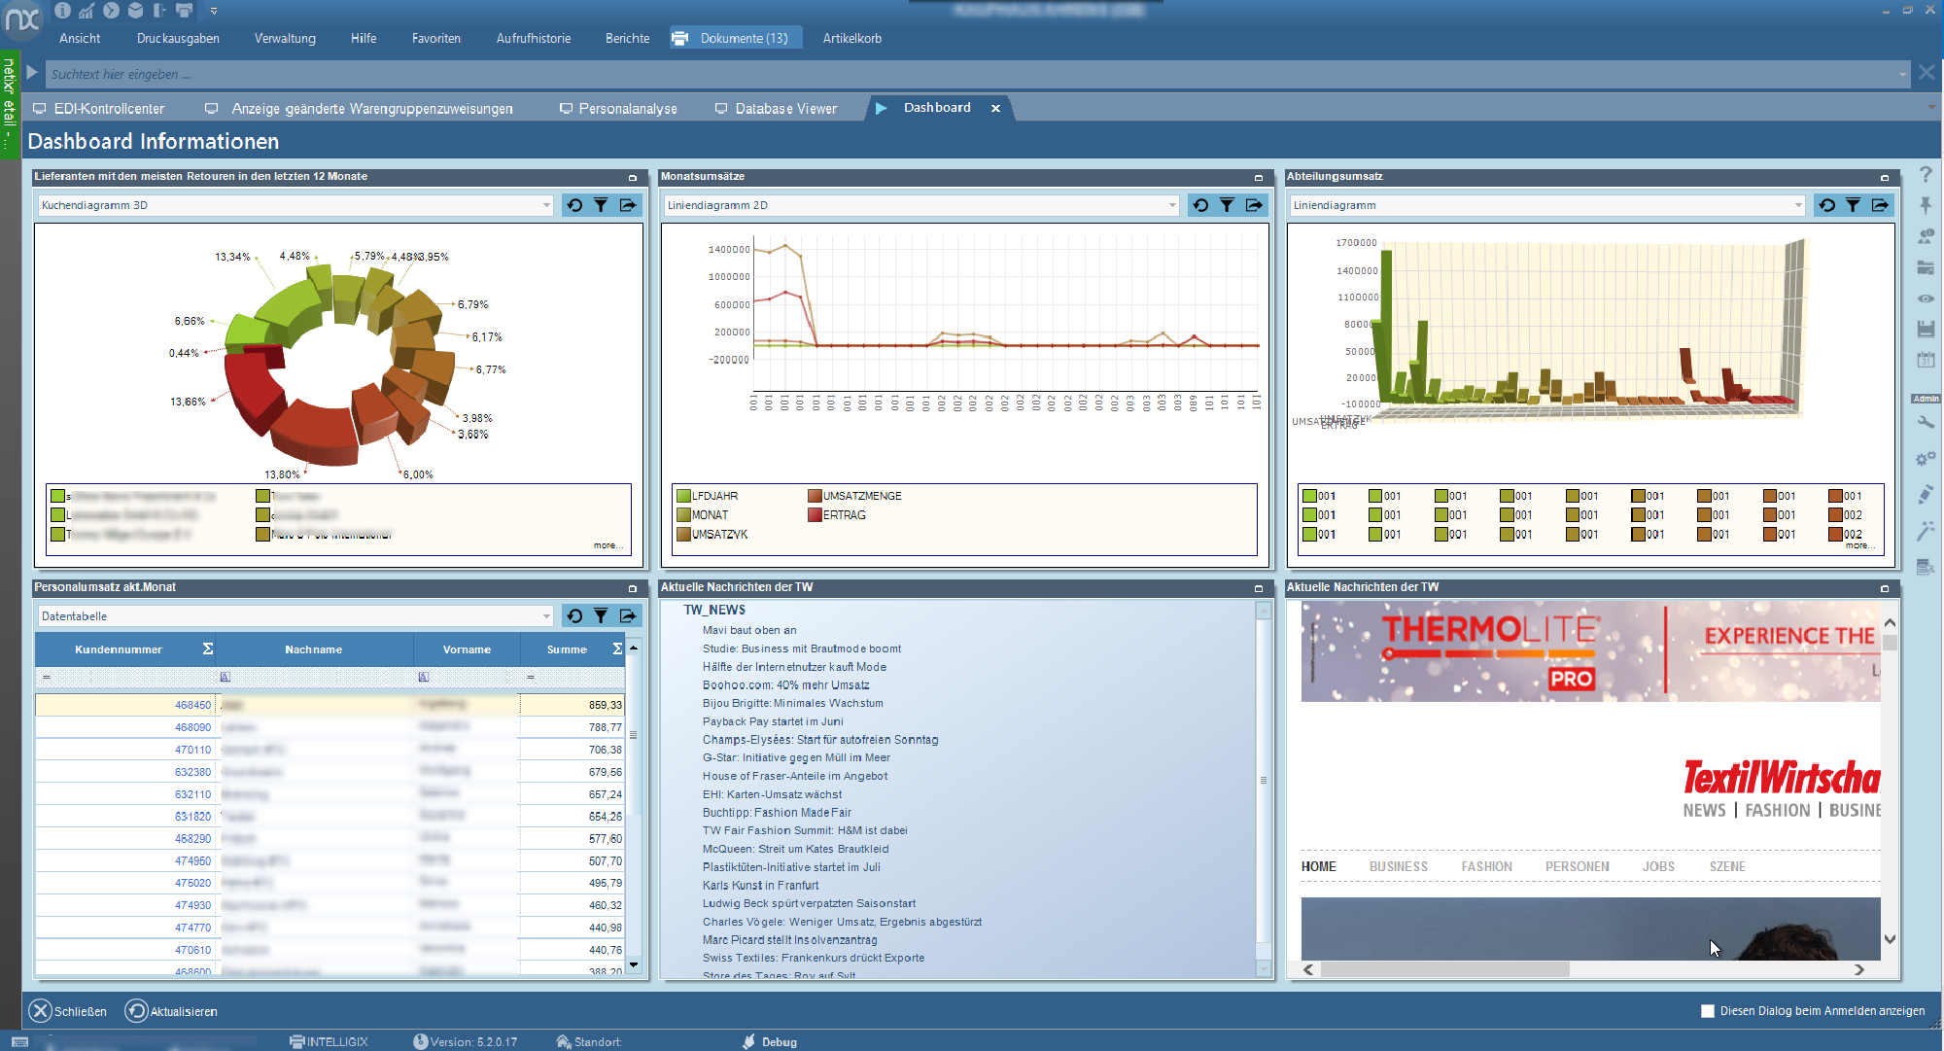This screenshot has height=1051, width=1944.
Task: Open the Aufrufhistorie menu
Action: (x=534, y=38)
